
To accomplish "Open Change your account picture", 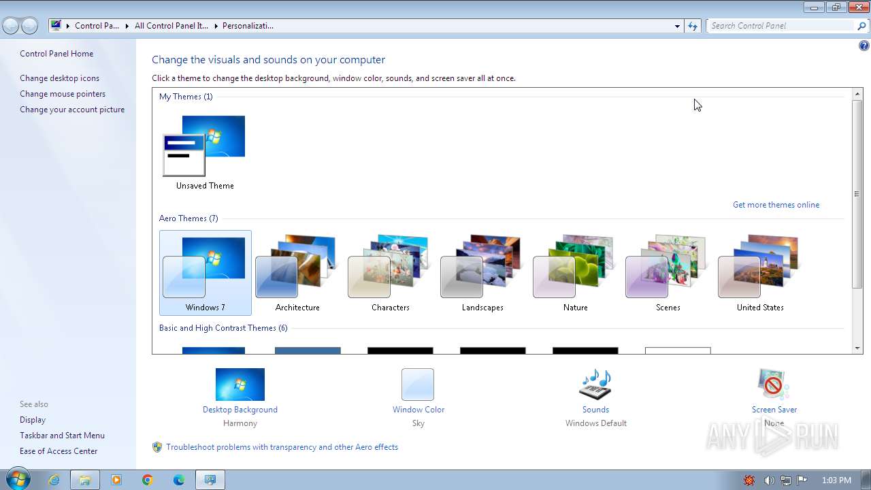I will (72, 110).
